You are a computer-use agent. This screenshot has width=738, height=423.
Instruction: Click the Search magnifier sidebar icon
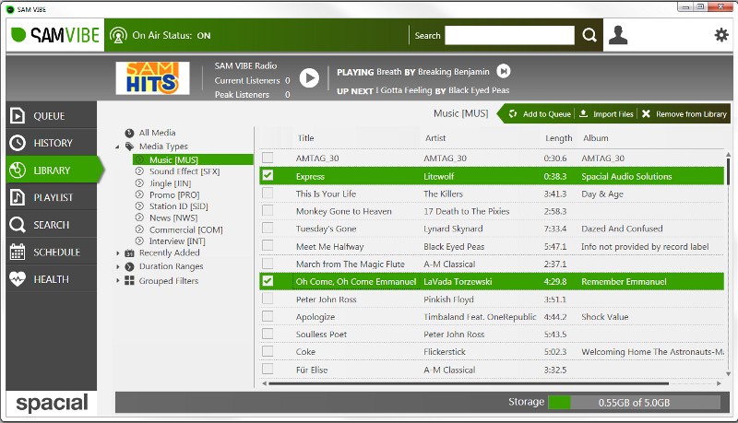tap(18, 225)
